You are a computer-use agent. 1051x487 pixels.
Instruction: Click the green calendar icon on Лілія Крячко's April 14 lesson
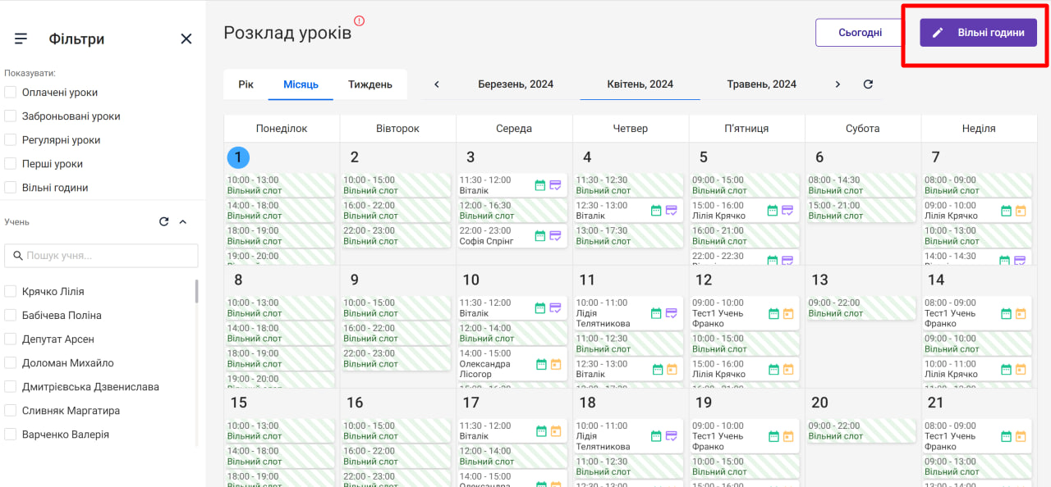click(x=1006, y=370)
